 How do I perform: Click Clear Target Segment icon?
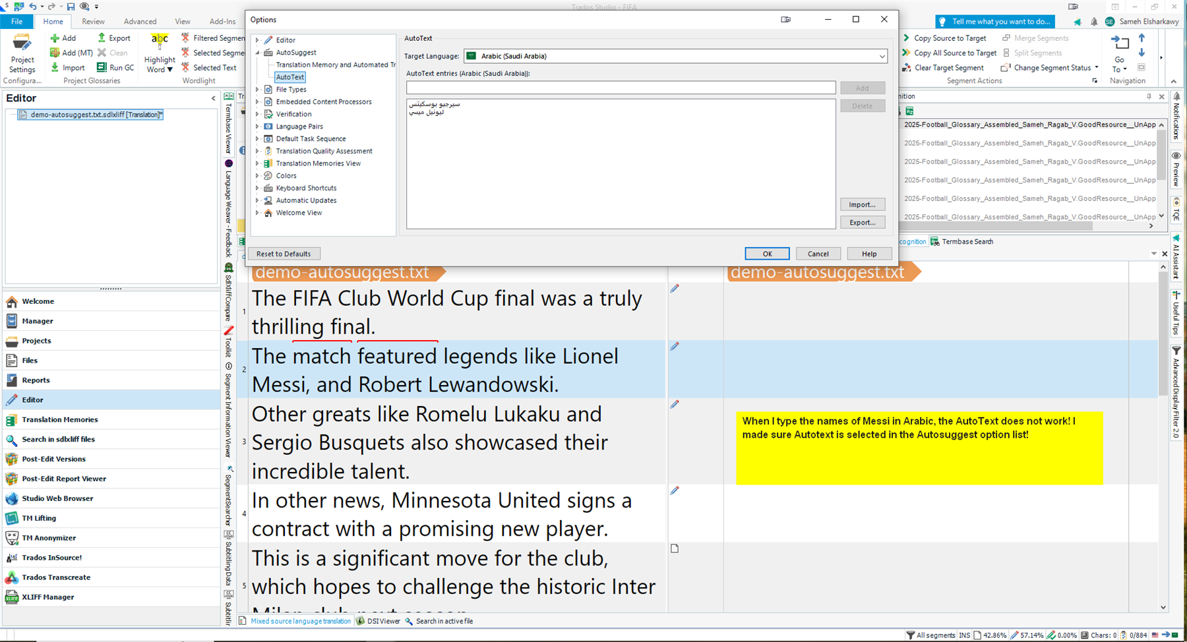click(x=907, y=67)
